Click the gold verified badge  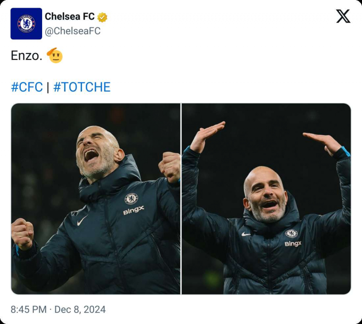103,17
